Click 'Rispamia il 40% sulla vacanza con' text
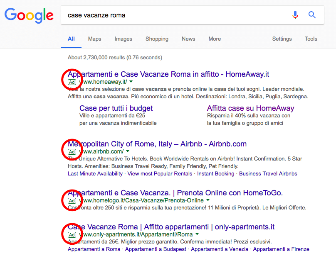The height and width of the screenshot is (258, 336). [x=249, y=116]
